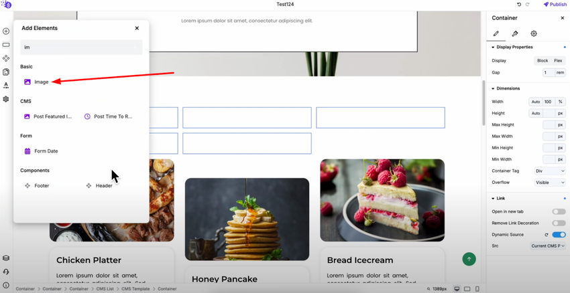This screenshot has height=293, width=570.
Task: Publish the site
Action: click(555, 5)
